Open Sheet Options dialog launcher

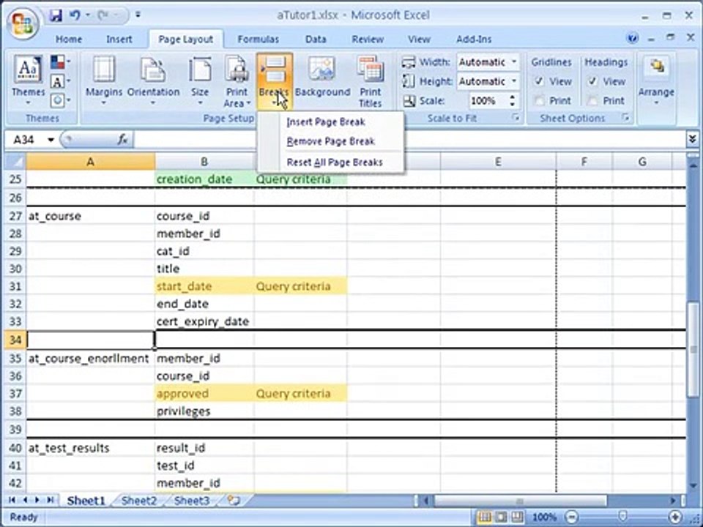(625, 118)
